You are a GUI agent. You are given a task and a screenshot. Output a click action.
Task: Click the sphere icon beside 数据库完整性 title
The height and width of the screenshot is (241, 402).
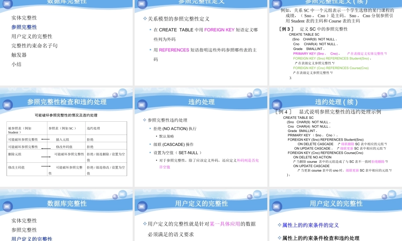pyautogui.click(x=8, y=4)
